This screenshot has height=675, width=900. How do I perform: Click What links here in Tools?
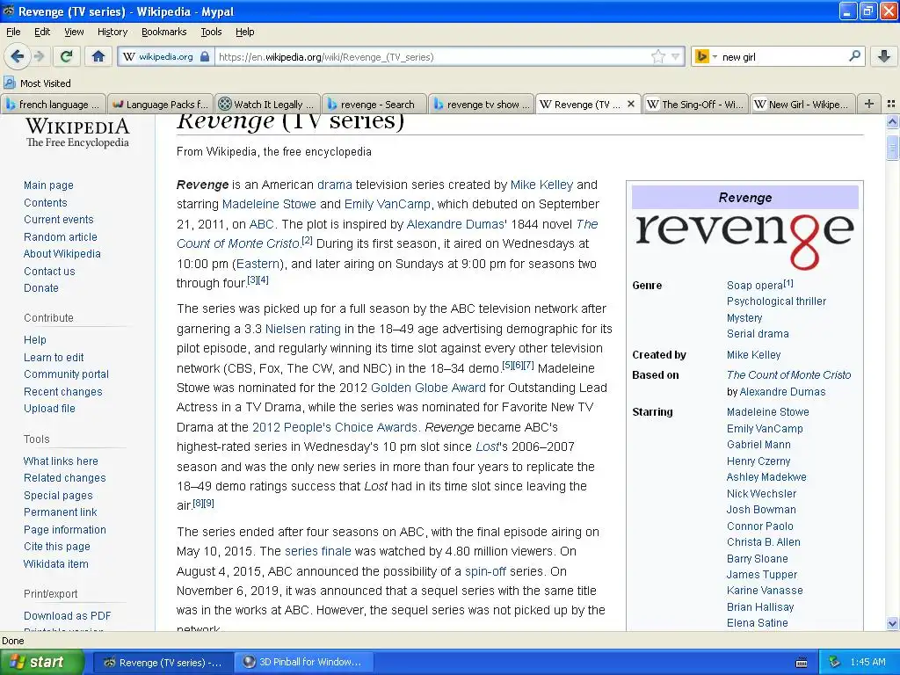click(61, 461)
